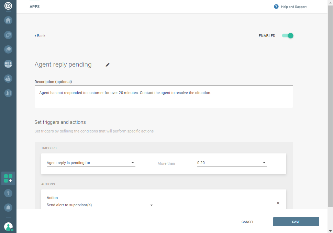Image resolution: width=333 pixels, height=233 pixels.
Task: Open the Apps icon in the sidebar
Action: 8,178
